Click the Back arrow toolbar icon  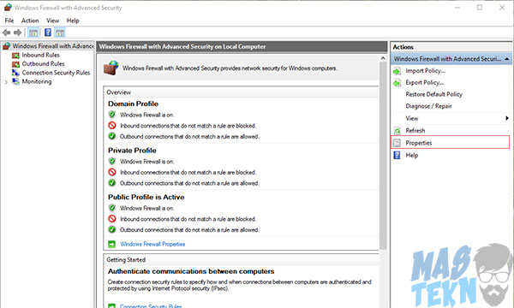pyautogui.click(x=6, y=33)
